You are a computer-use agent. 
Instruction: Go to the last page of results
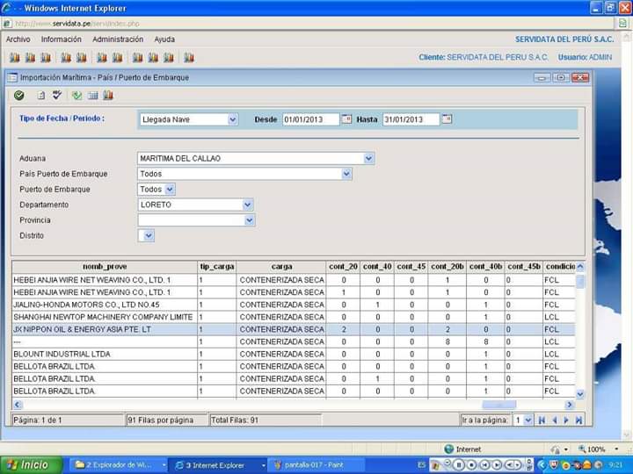(578, 420)
